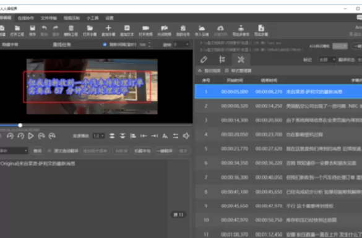Click the Export Multimedia icon
The image size is (362, 238).
coord(241,28)
